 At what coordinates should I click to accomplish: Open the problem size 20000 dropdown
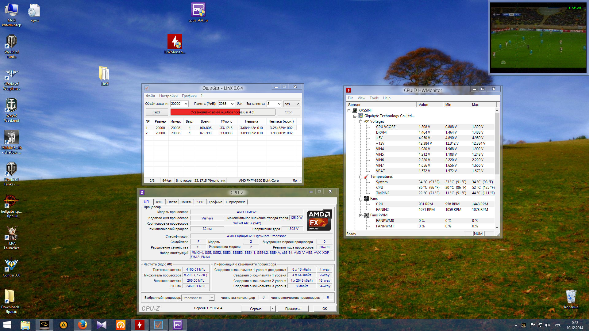pyautogui.click(x=186, y=104)
